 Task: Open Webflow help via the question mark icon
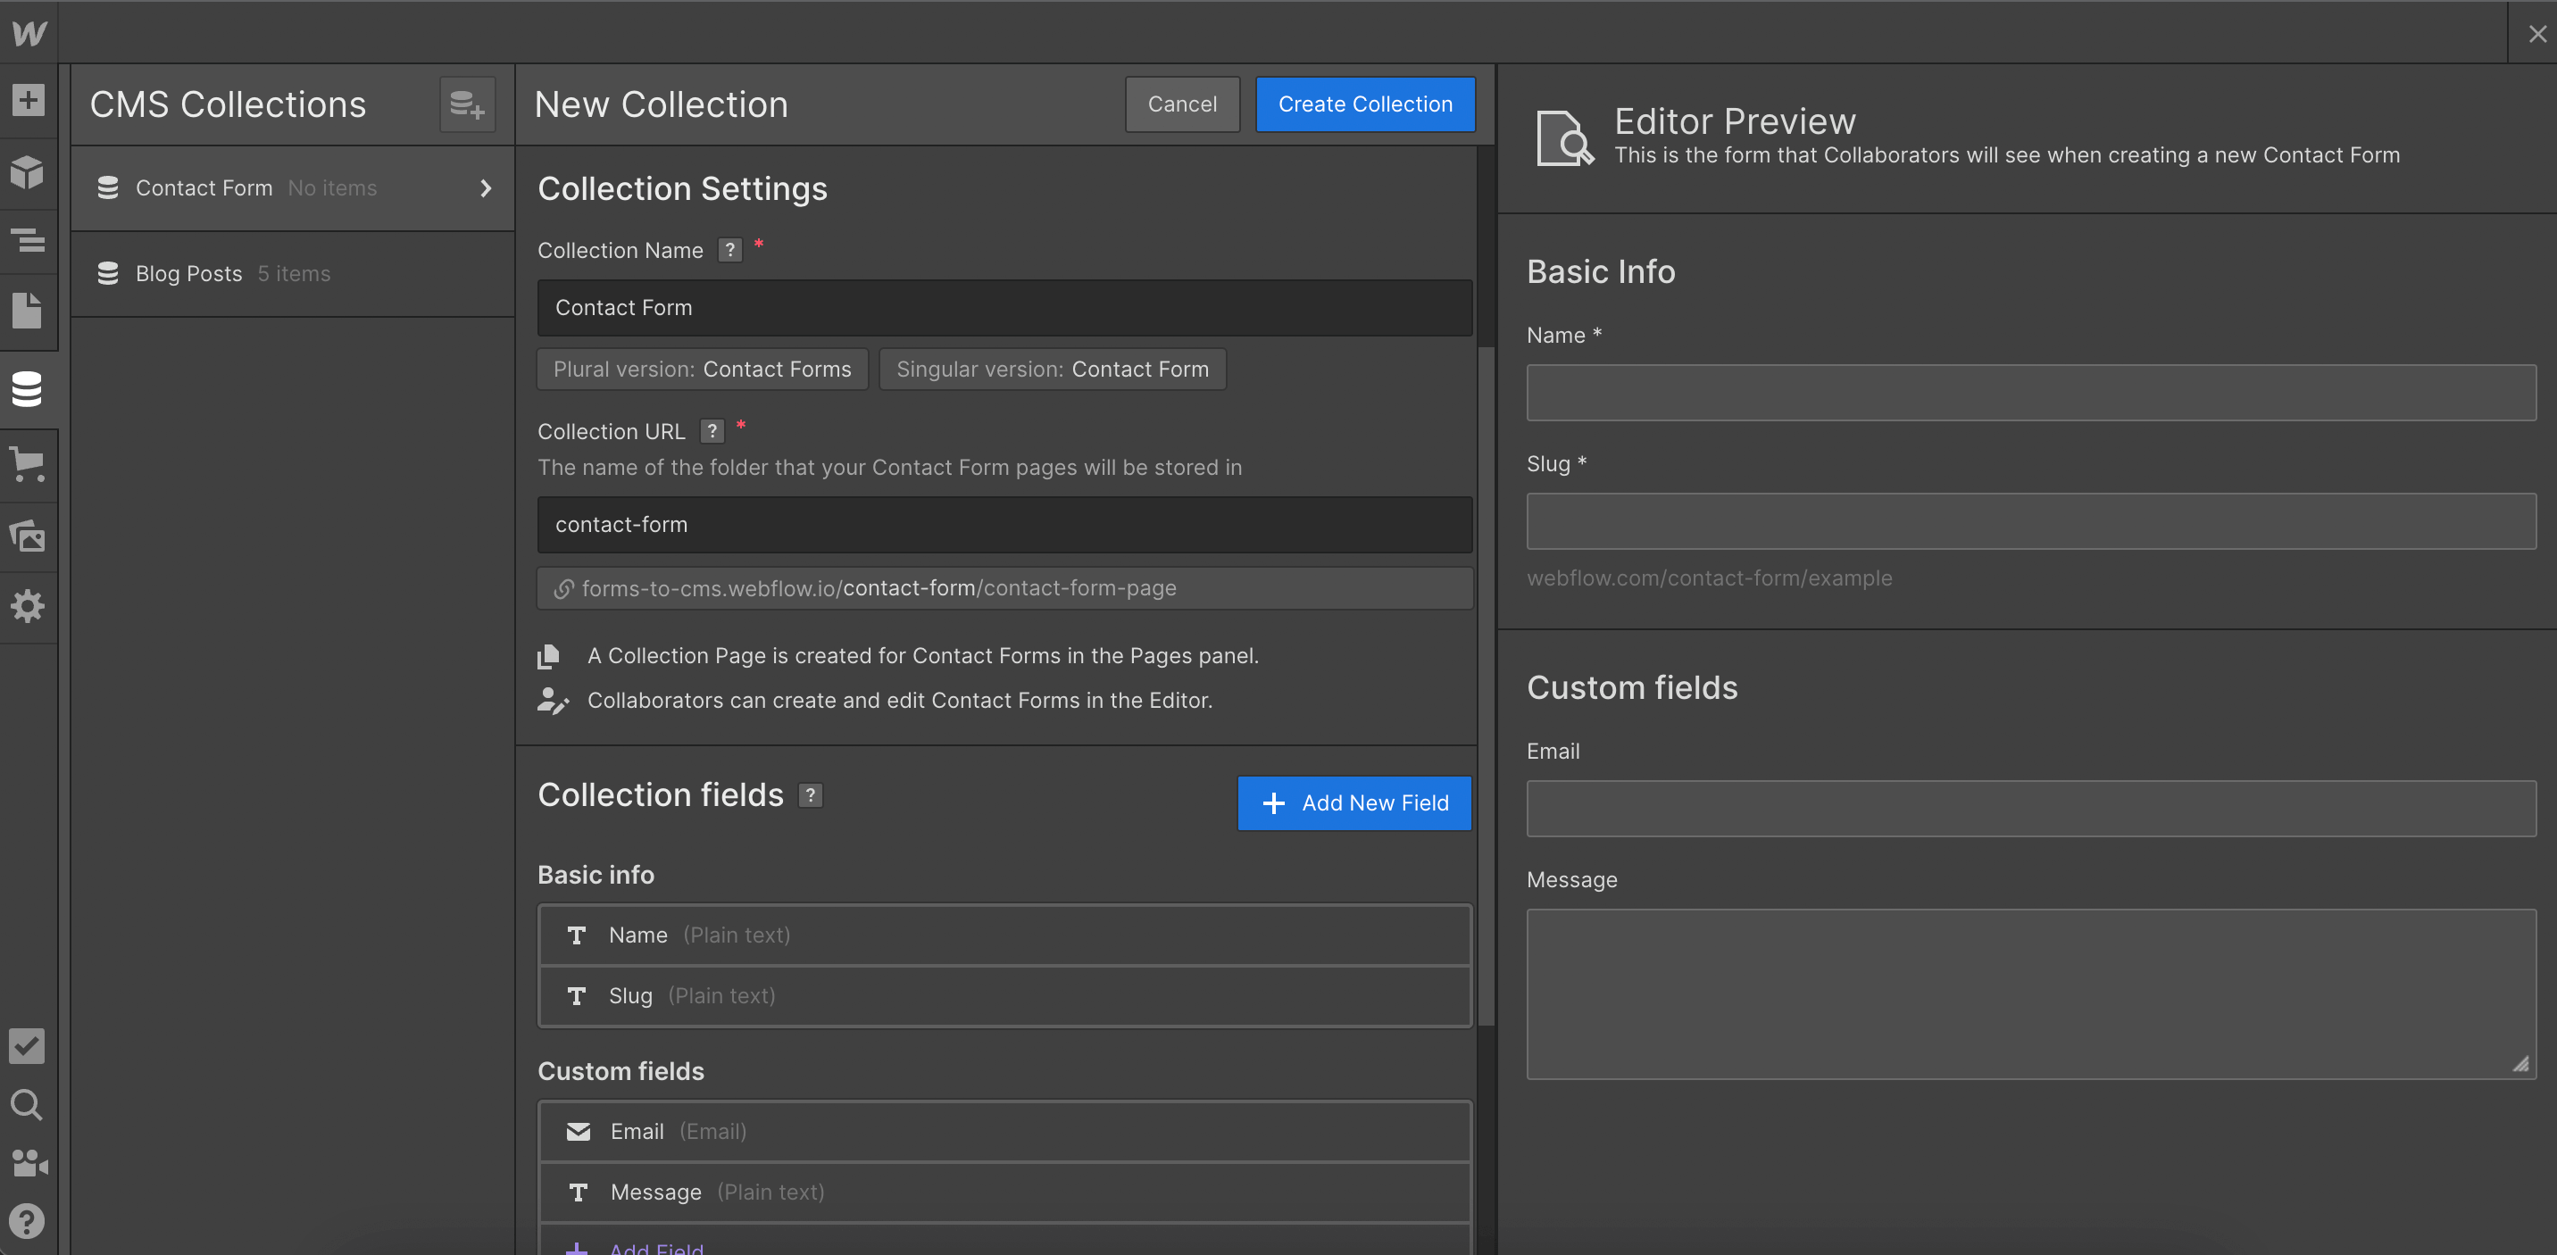[27, 1221]
